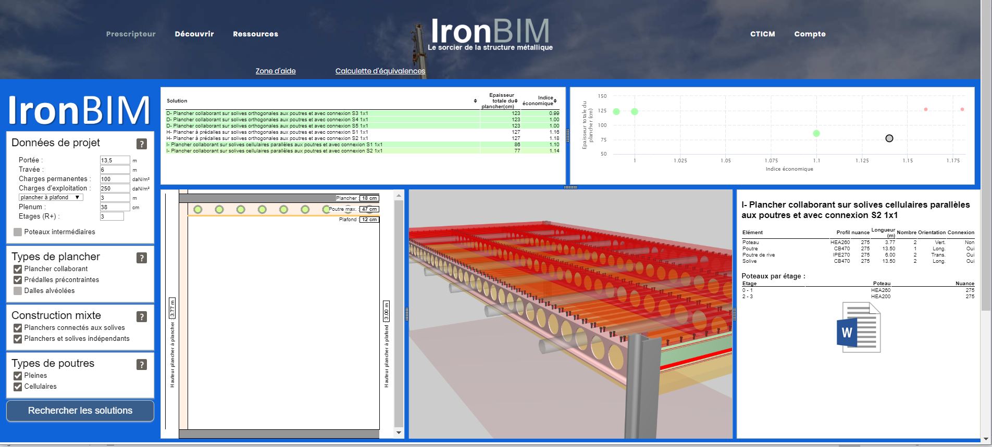The image size is (992, 447).
Task: Select green chart point at index 1
Action: (635, 111)
